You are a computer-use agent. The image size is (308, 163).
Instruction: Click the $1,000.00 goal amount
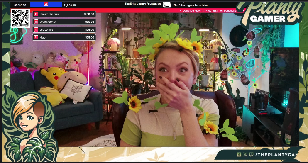70,5
